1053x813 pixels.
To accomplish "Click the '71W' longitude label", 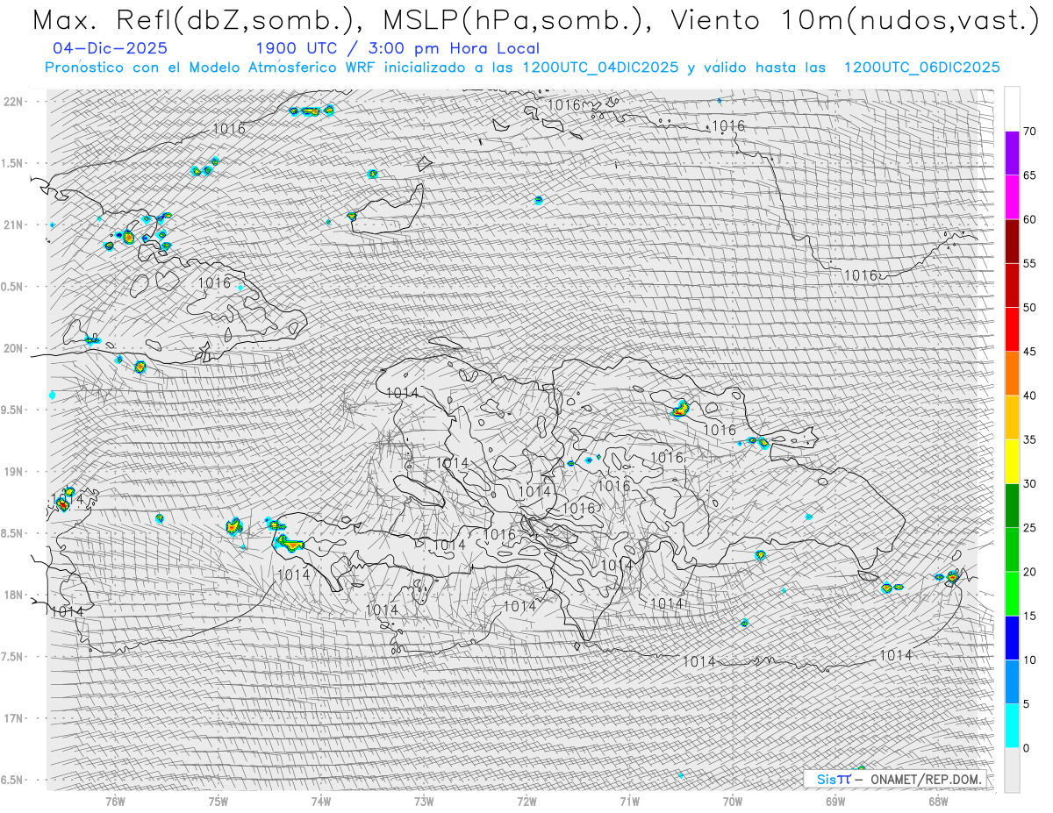I will pos(629,802).
